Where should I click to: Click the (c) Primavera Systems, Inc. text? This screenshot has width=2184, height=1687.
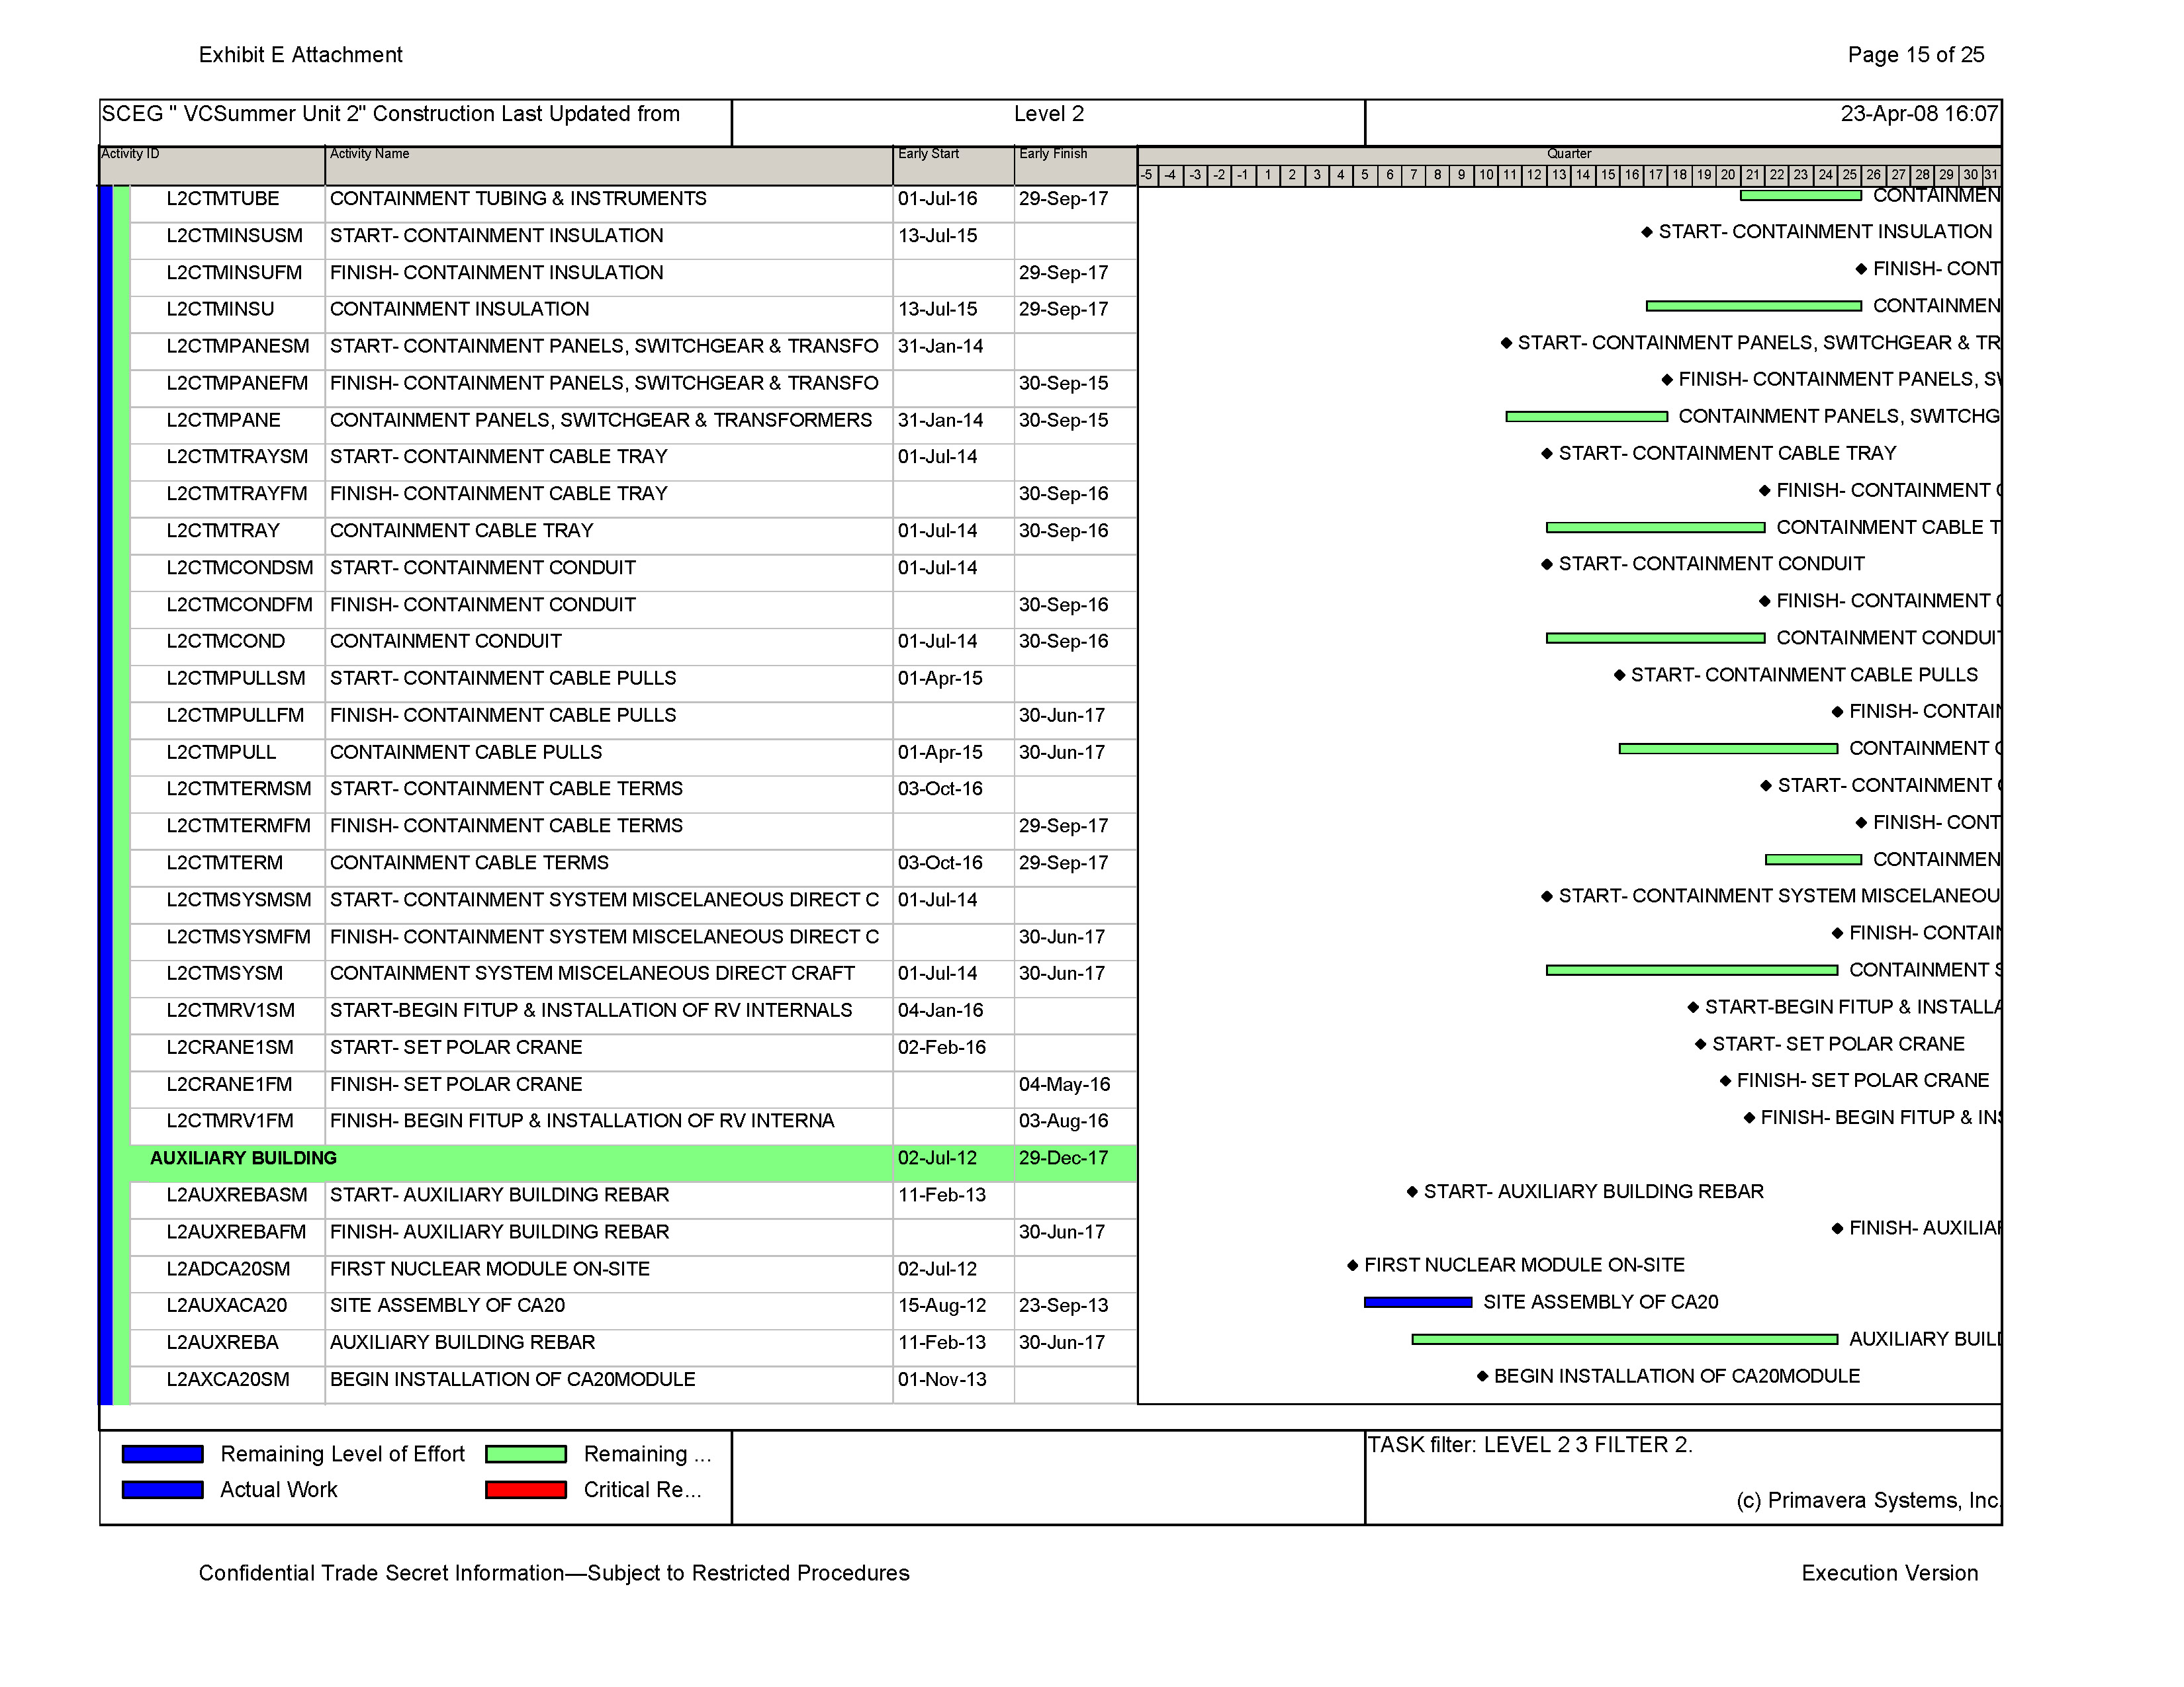pyautogui.click(x=1868, y=1501)
